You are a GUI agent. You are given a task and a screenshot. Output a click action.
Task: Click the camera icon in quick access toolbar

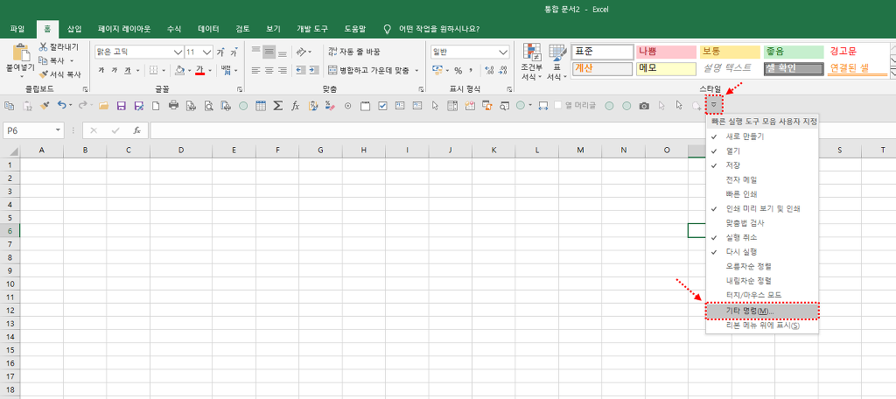(x=644, y=106)
